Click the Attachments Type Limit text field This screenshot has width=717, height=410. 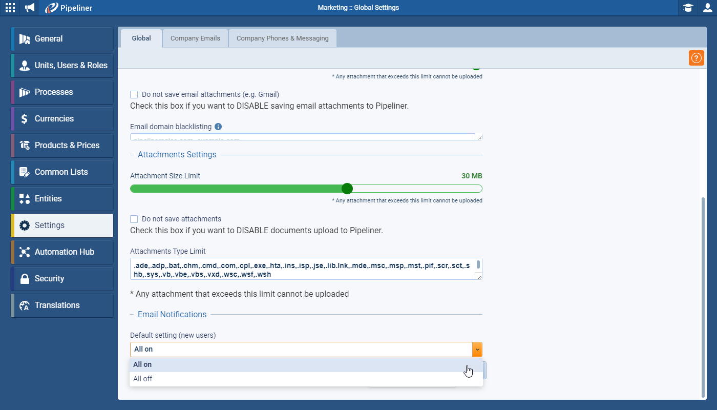302,269
